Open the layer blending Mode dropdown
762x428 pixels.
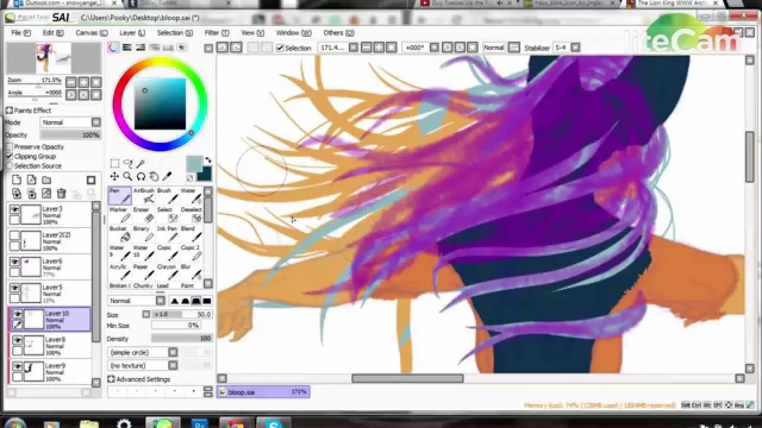pyautogui.click(x=71, y=122)
